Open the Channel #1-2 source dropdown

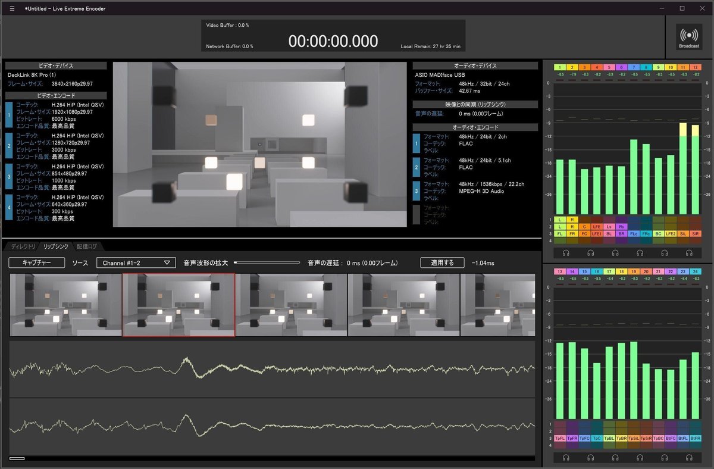click(x=136, y=262)
